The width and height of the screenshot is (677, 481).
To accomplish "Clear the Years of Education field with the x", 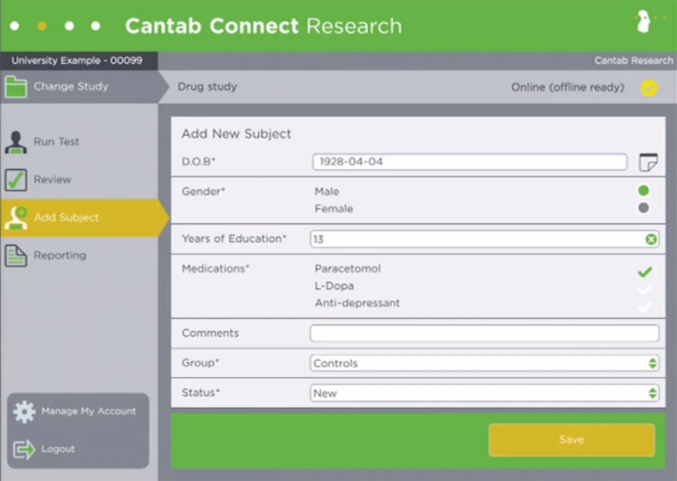I will tap(653, 239).
